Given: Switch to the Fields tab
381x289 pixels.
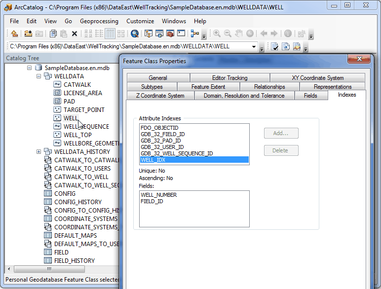Looking at the screenshot, I should coord(310,96).
